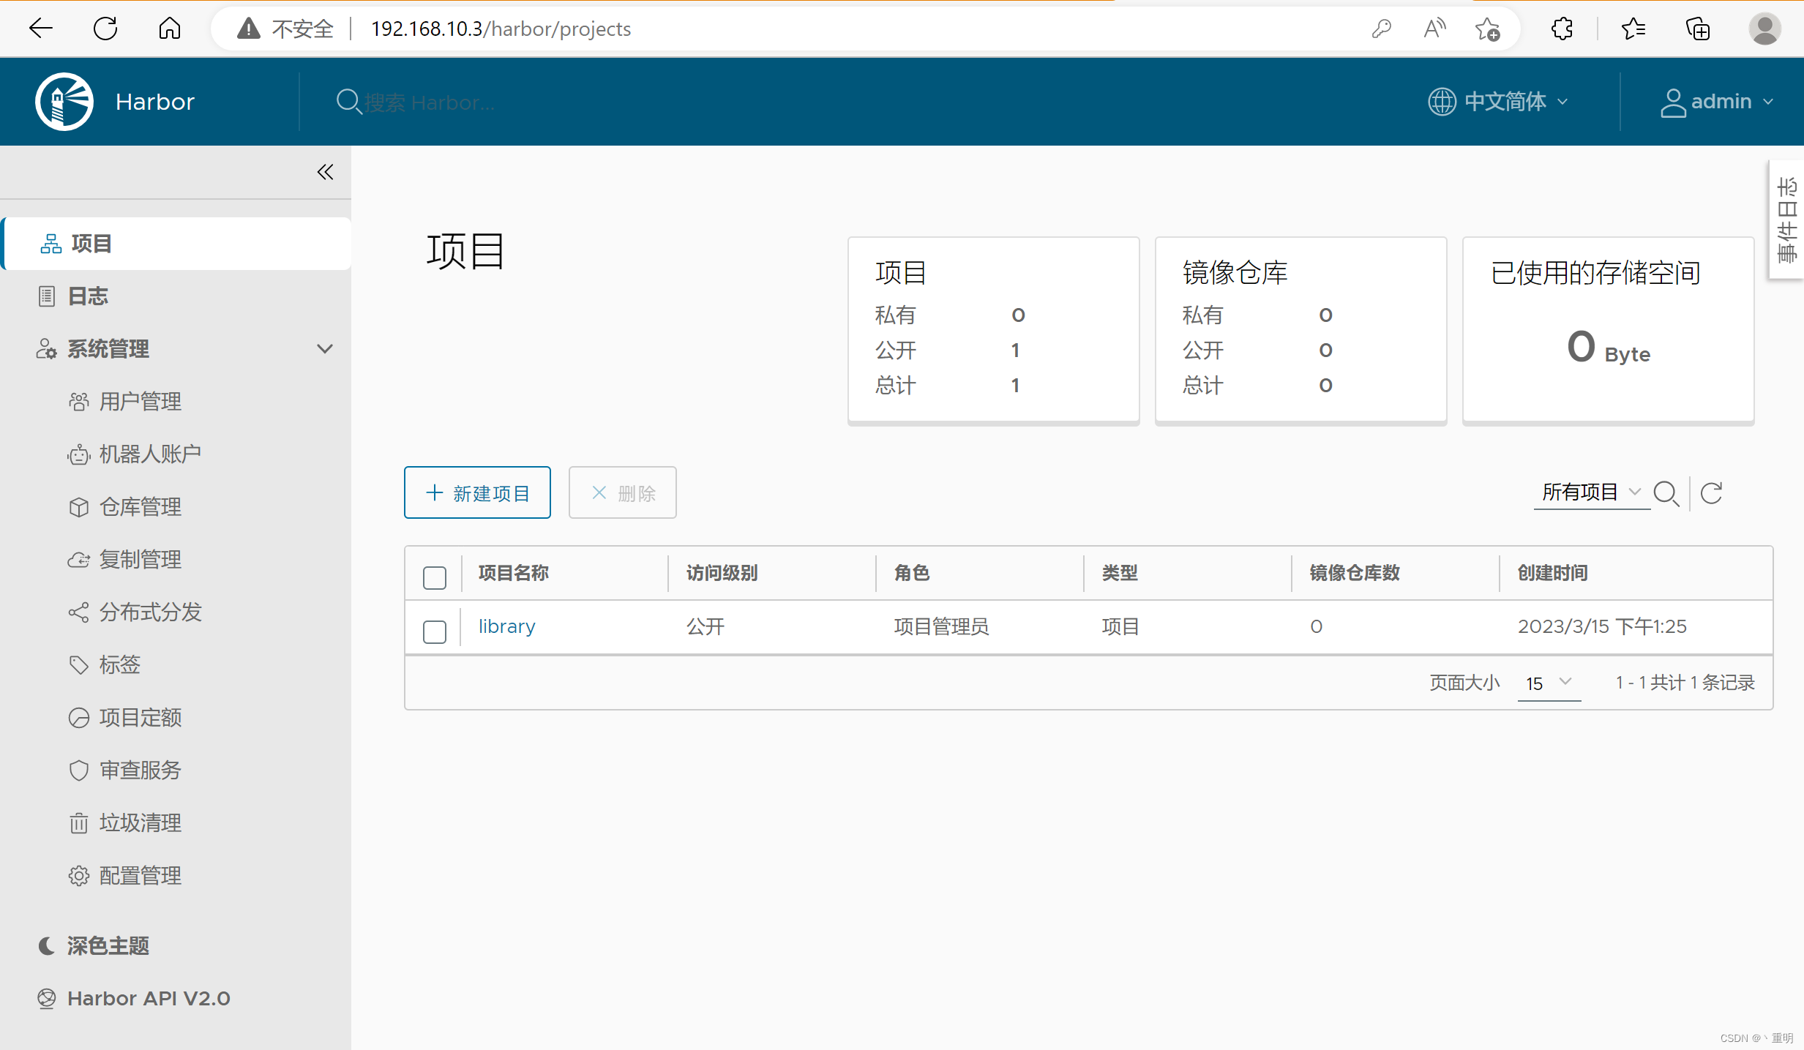1804x1050 pixels.
Task: Open the 所有项目 filter dropdown
Action: pos(1591,492)
